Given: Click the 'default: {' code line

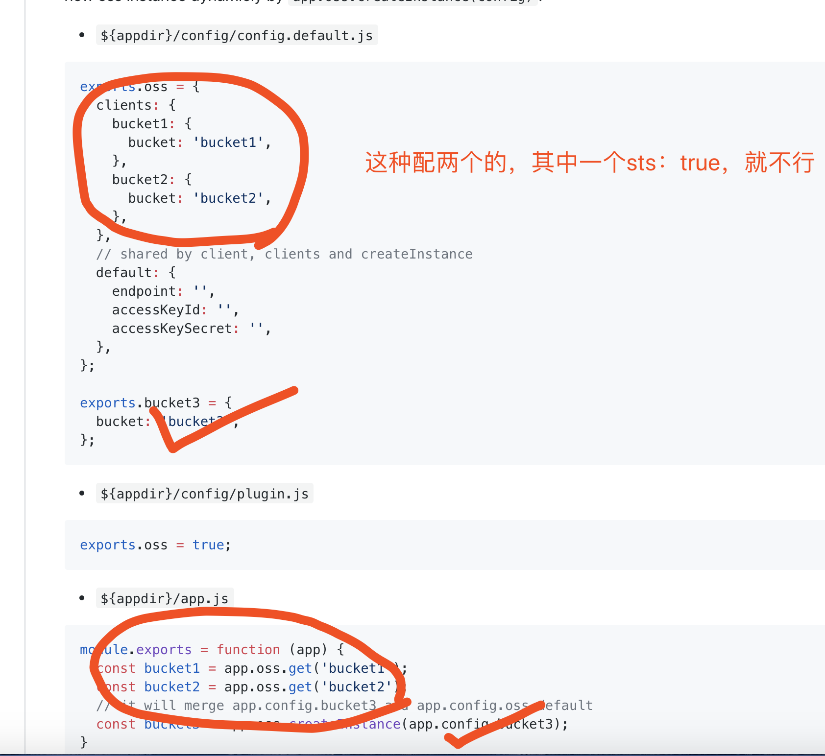Looking at the screenshot, I should point(136,273).
